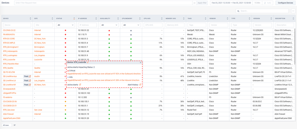Sort table by the Description column
Image resolution: width=297 pixels, height=129 pixels.
(293, 19)
